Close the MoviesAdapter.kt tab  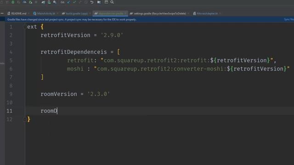220,13
